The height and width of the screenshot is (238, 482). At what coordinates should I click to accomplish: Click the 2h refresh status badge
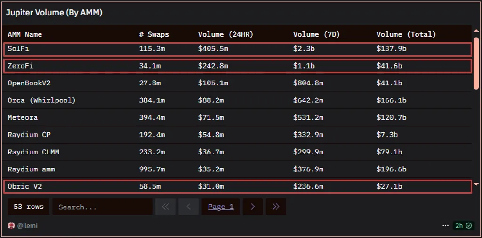(463, 226)
